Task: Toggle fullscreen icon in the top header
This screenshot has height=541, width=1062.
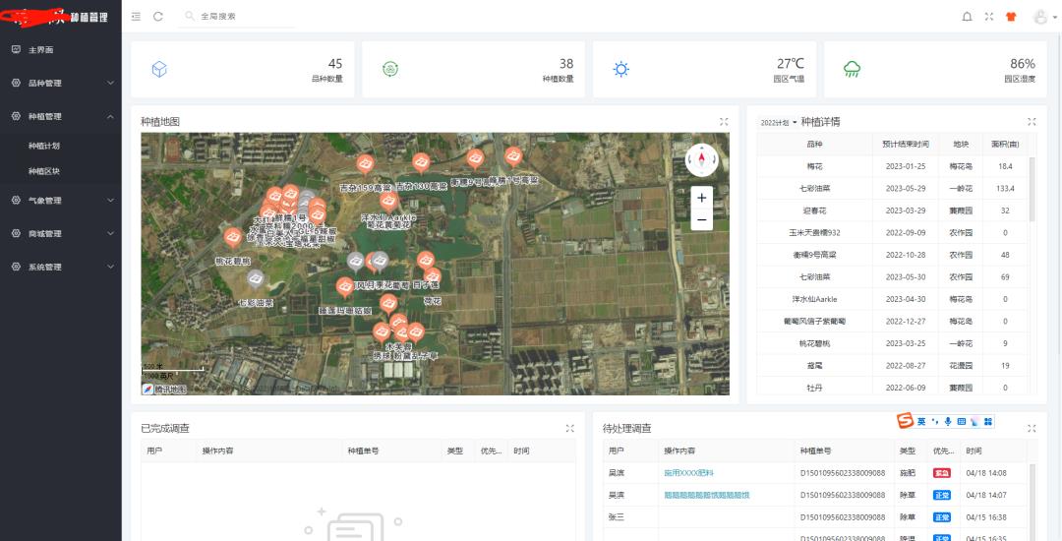Action: click(x=989, y=17)
